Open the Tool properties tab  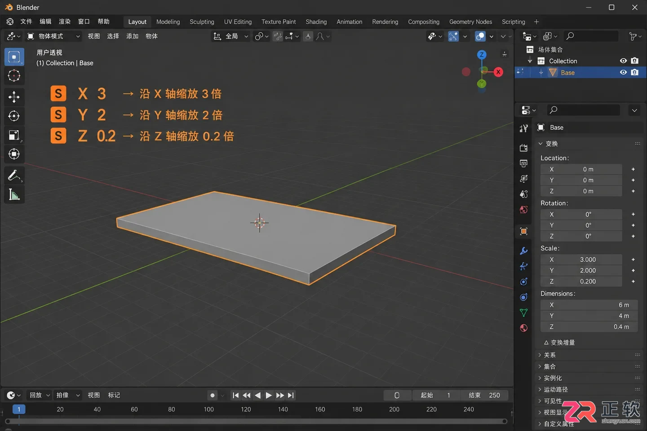(x=523, y=128)
